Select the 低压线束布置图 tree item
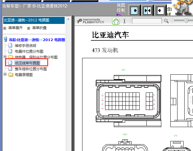193x151 pixels. [x=27, y=63]
